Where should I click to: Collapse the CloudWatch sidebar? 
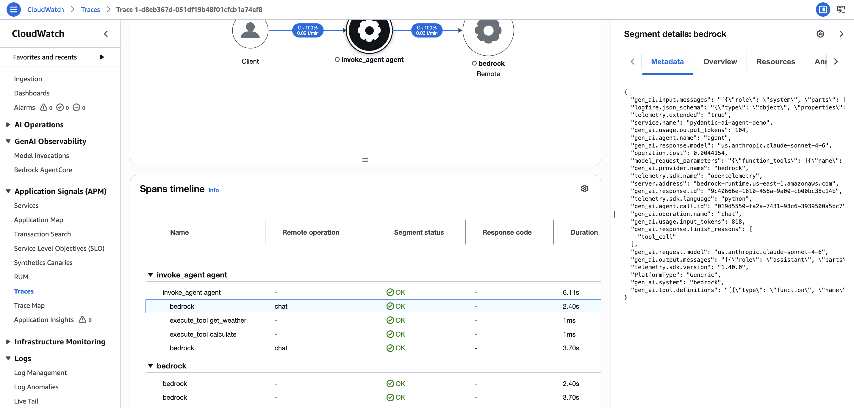(106, 34)
